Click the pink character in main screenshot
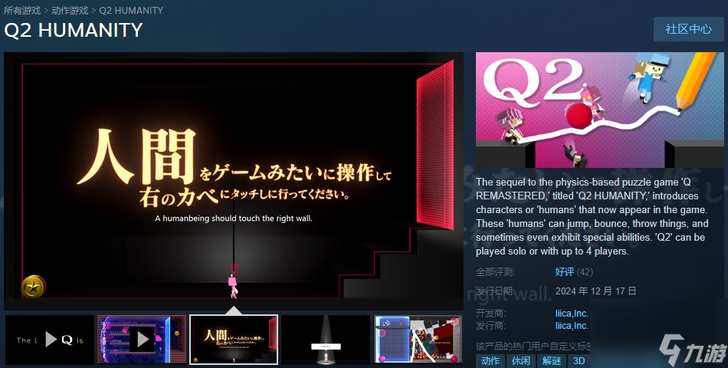The width and height of the screenshot is (728, 368). pyautogui.click(x=233, y=284)
